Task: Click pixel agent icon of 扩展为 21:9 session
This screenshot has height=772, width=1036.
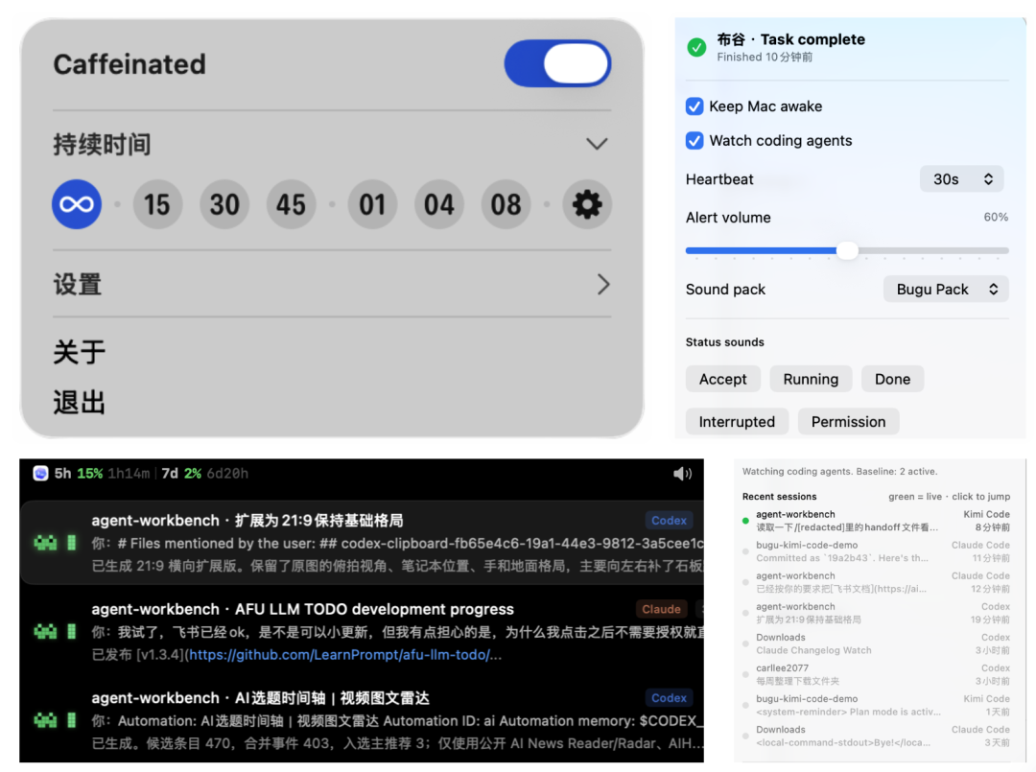Action: pos(46,543)
